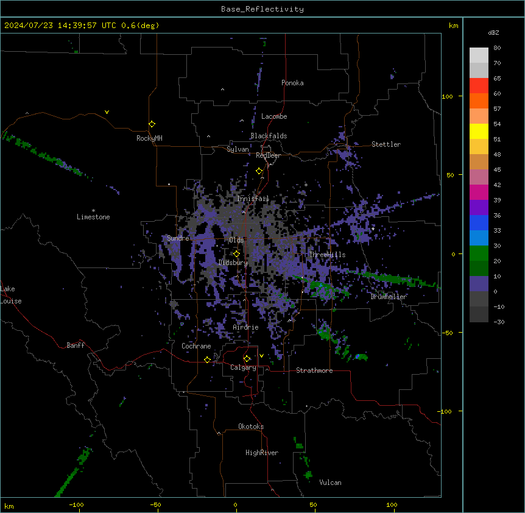Click the timestamp 2024/07/23 14:39:57 UTC

click(x=60, y=26)
